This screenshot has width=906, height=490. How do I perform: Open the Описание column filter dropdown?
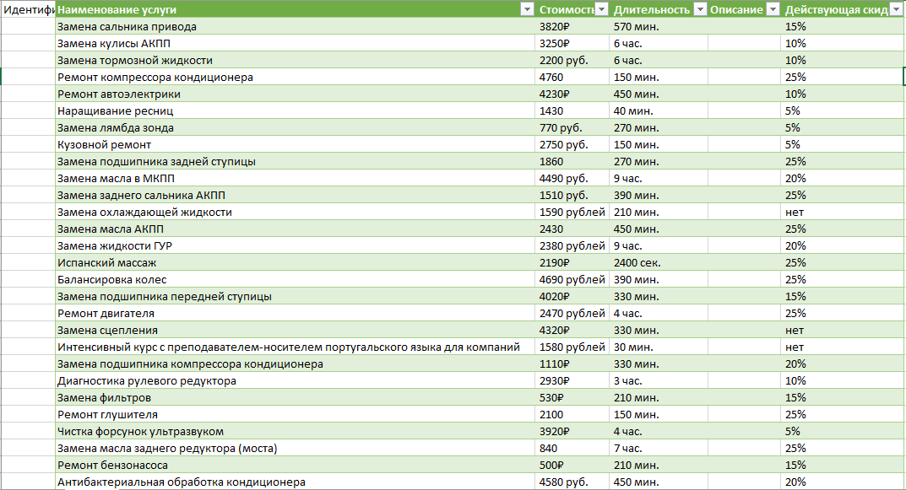773,9
